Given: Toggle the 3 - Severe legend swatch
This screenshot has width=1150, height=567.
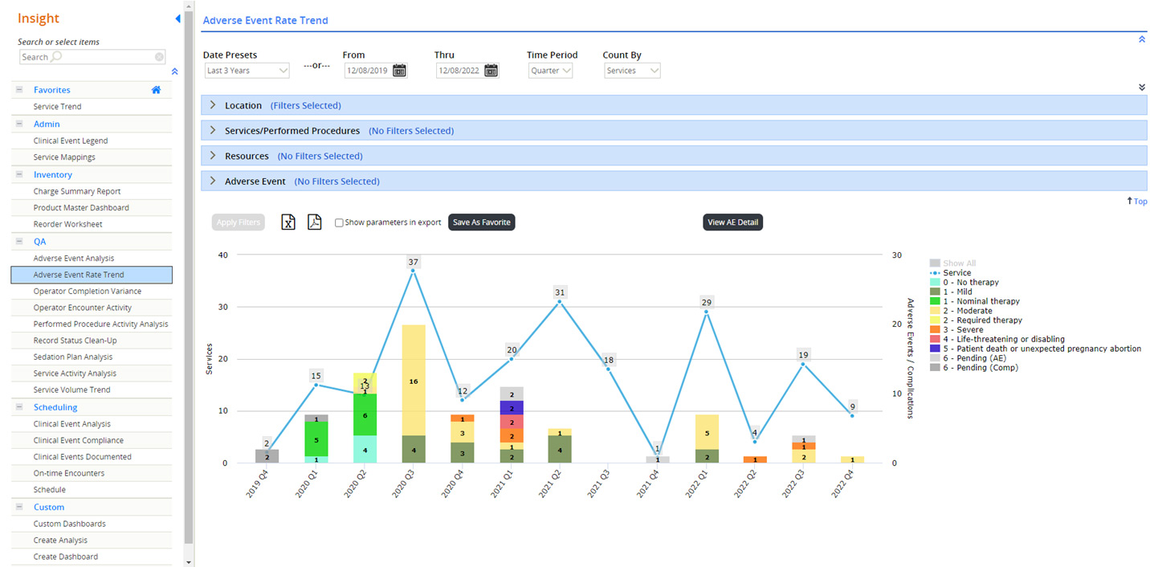Looking at the screenshot, I should 935,330.
